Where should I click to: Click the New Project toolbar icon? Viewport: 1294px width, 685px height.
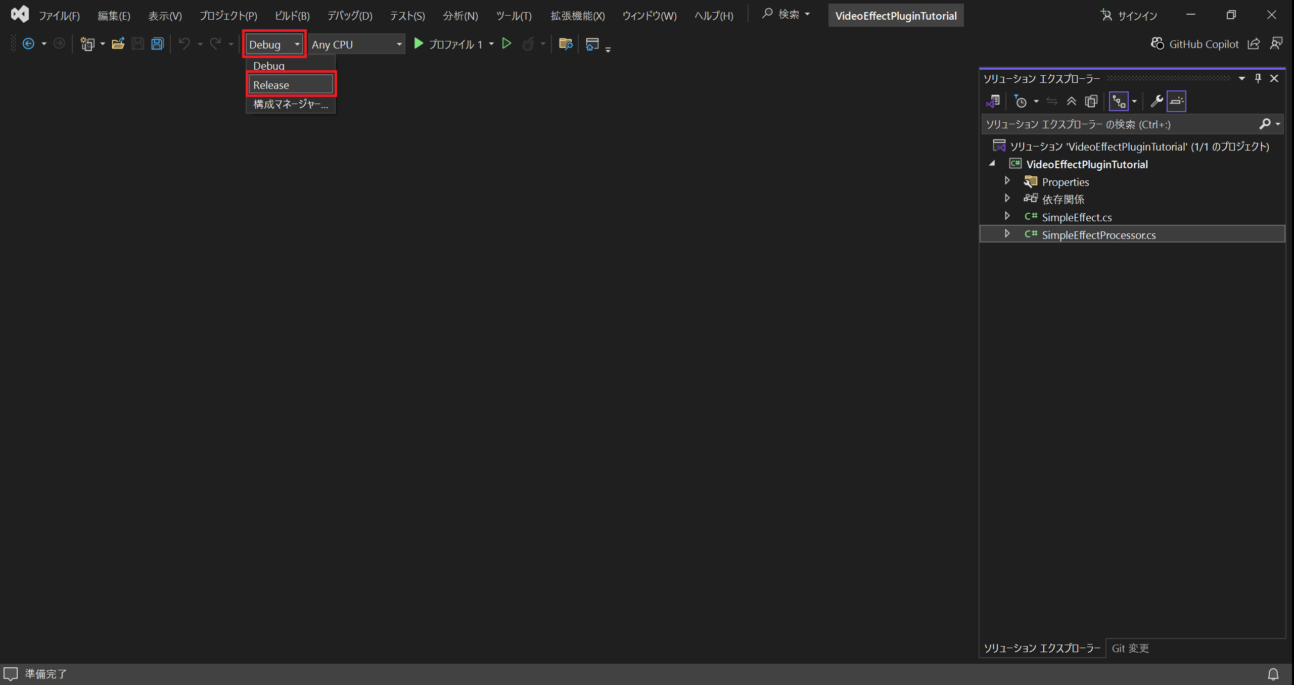tap(87, 44)
